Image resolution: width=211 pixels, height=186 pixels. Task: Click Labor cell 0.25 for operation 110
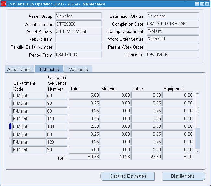pos(147,119)
